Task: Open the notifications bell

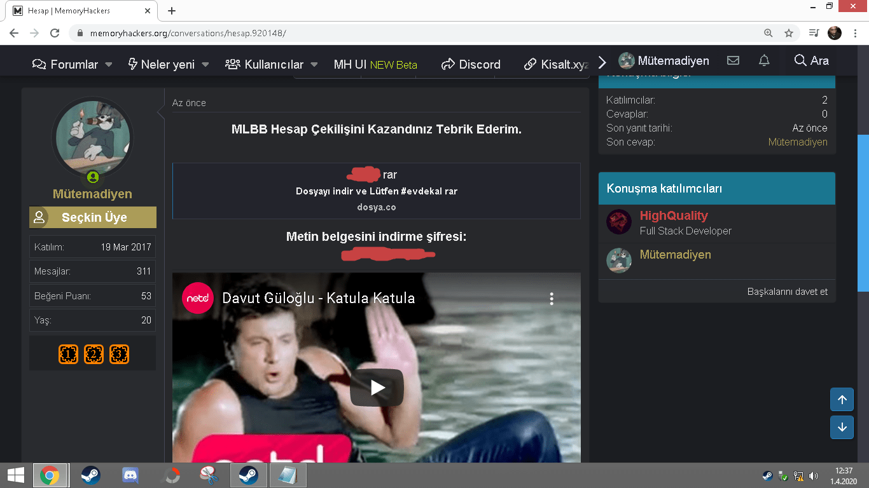Action: coord(764,61)
